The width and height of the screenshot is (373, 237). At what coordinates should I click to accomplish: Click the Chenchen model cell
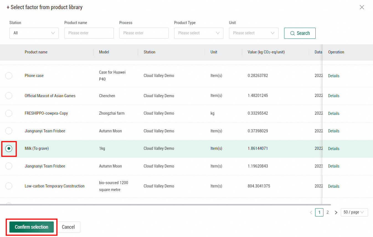(107, 96)
